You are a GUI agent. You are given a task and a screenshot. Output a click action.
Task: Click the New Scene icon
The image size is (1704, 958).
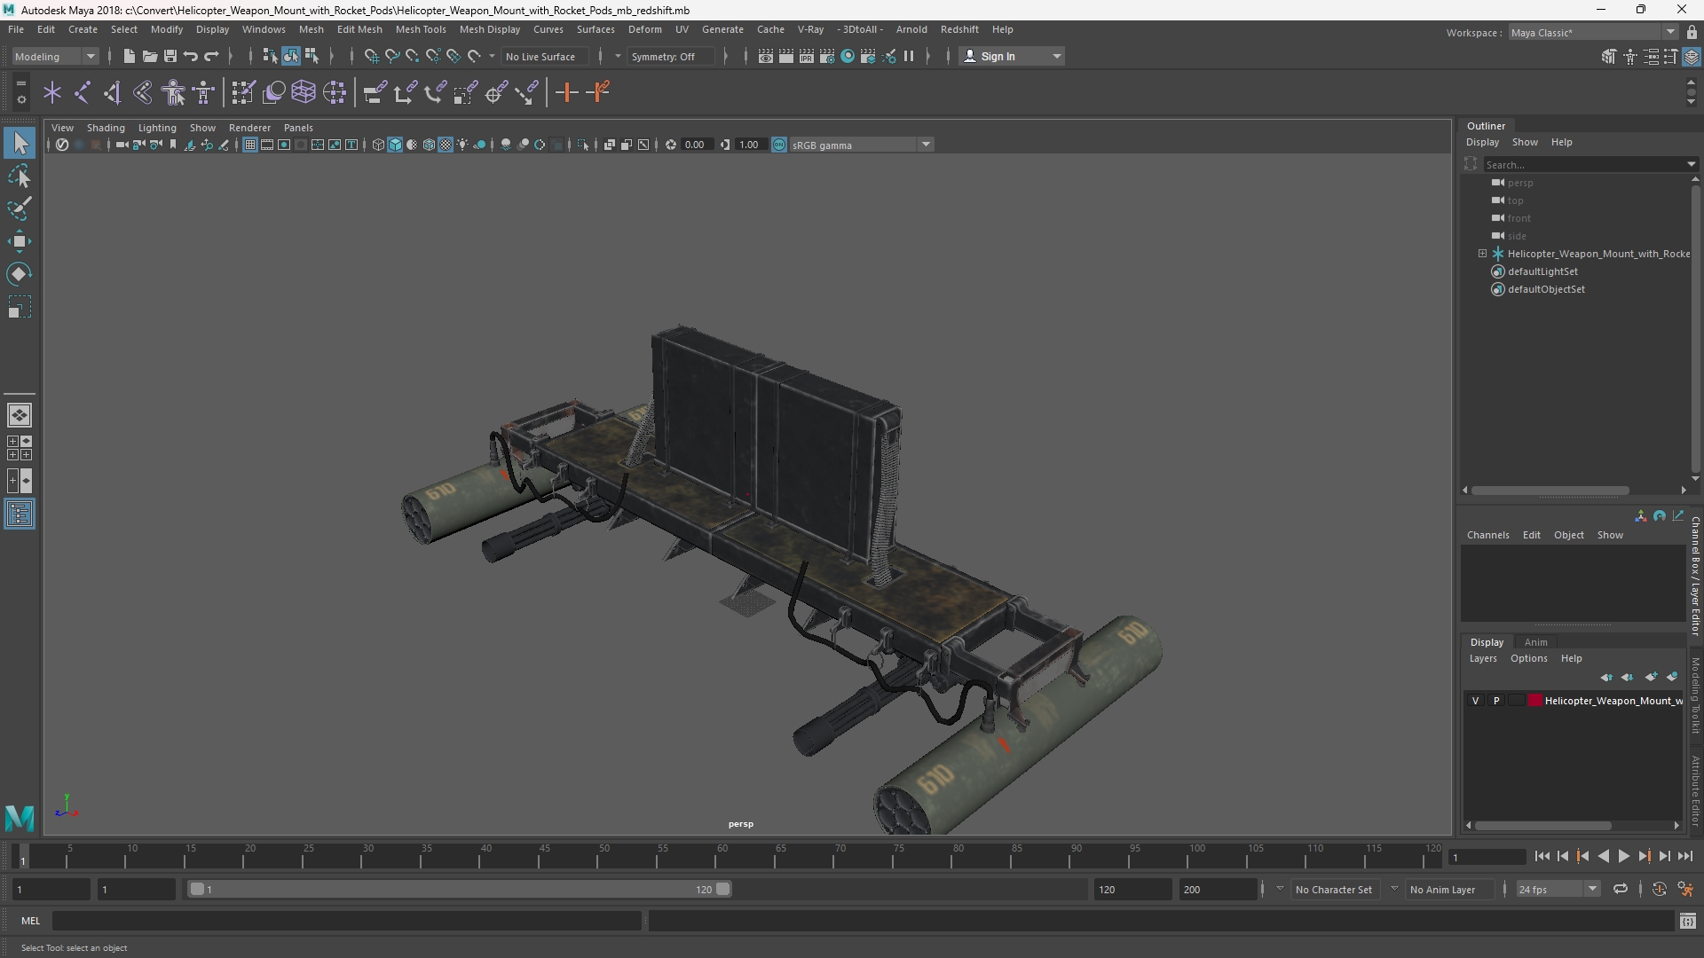129,56
